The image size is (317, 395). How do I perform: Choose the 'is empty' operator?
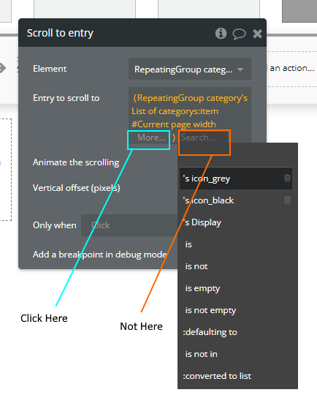click(236, 288)
